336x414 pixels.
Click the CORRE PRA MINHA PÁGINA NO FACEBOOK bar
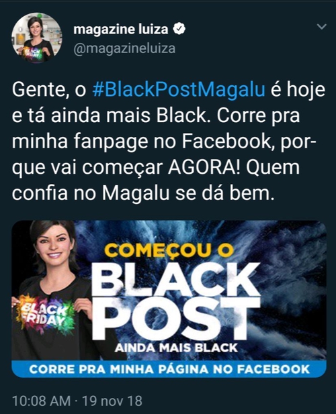169,369
